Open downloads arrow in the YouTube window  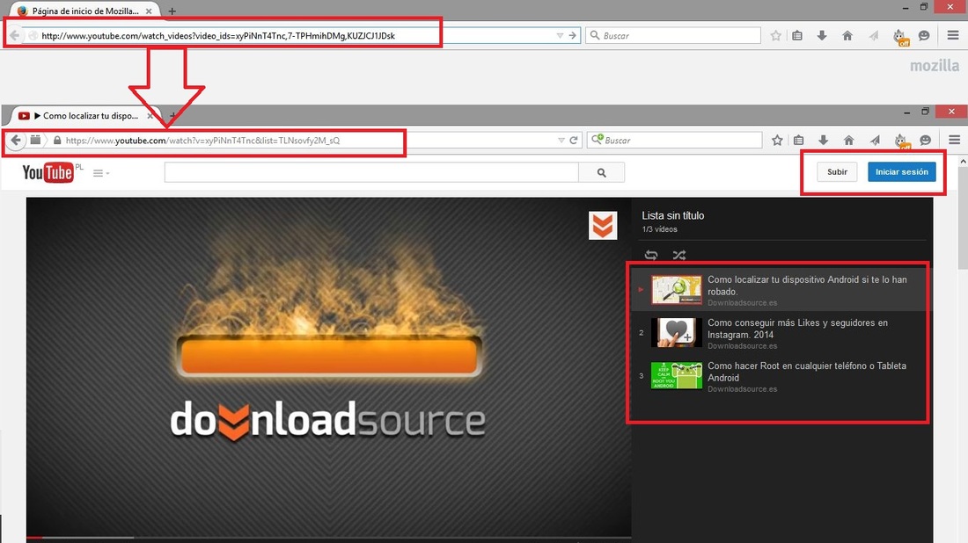[x=823, y=141]
